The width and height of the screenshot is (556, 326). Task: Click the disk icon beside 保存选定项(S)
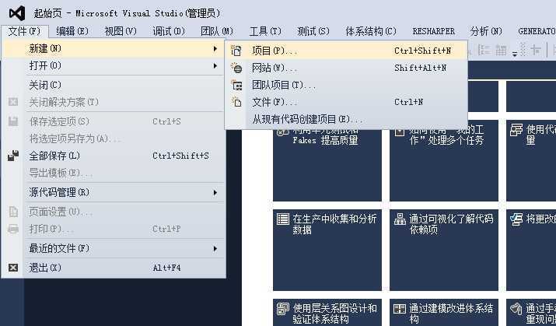point(13,121)
